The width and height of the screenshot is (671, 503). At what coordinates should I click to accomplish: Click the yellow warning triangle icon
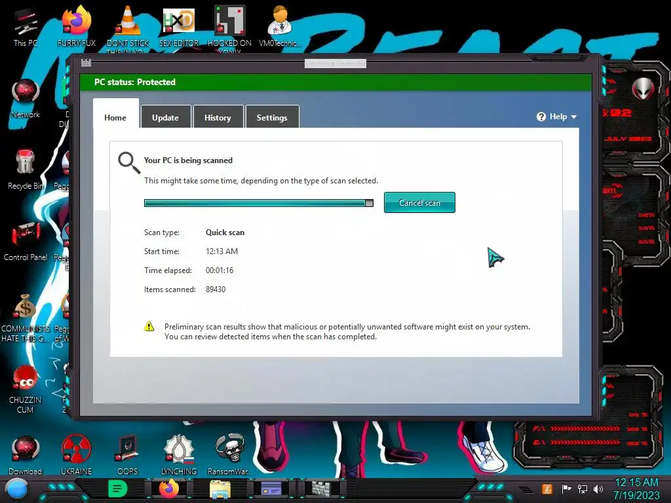click(149, 326)
